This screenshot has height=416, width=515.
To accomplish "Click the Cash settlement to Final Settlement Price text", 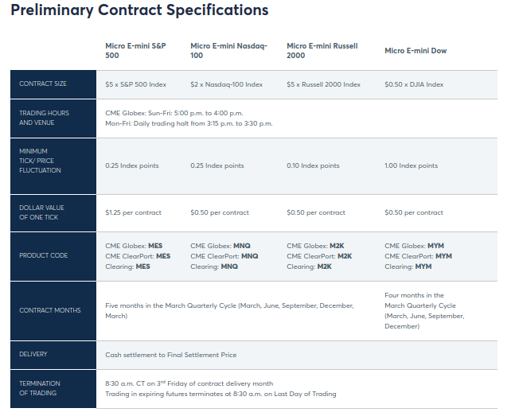I will point(170,355).
